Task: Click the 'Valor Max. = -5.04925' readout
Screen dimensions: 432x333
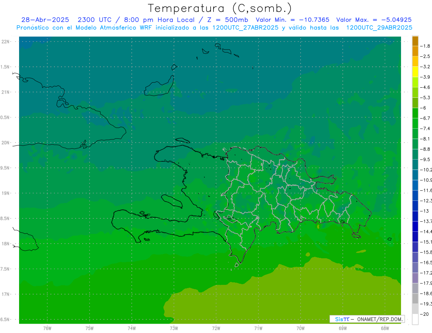Action: click(374, 20)
